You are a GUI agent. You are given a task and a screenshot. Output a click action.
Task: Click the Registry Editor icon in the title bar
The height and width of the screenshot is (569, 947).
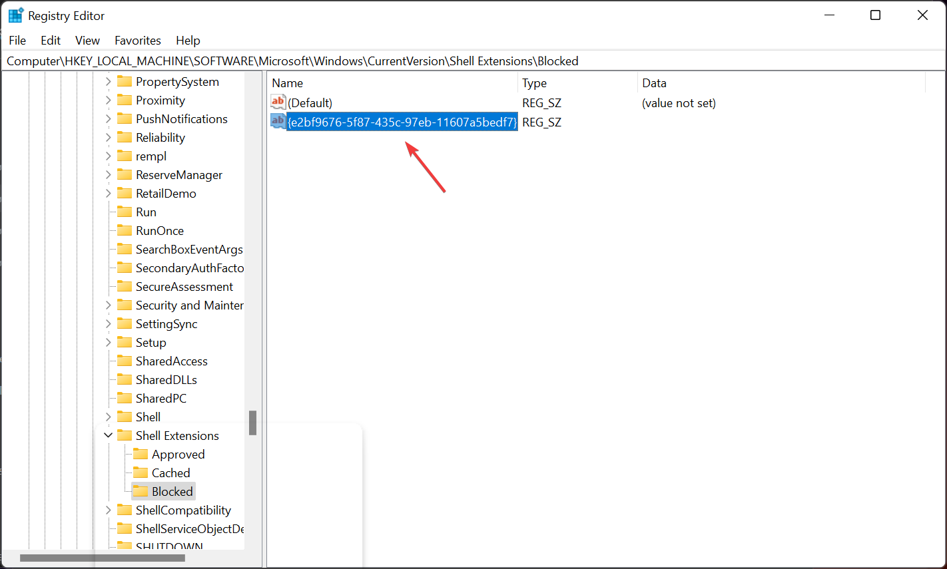point(15,15)
